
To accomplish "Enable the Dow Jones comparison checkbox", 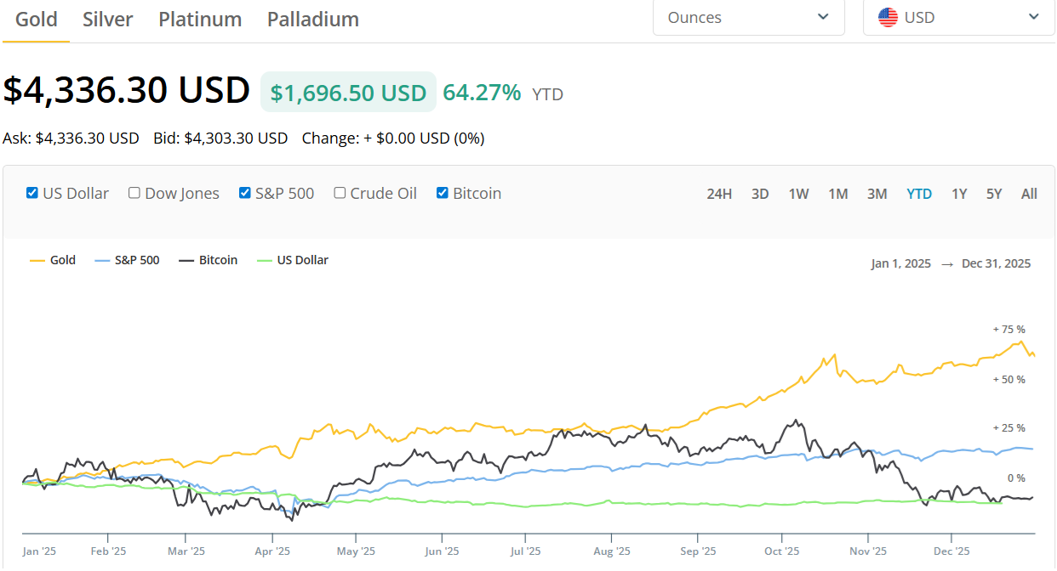I will [134, 193].
